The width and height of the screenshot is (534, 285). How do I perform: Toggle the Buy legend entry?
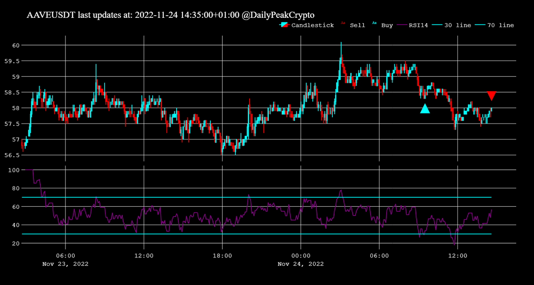[x=383, y=25]
